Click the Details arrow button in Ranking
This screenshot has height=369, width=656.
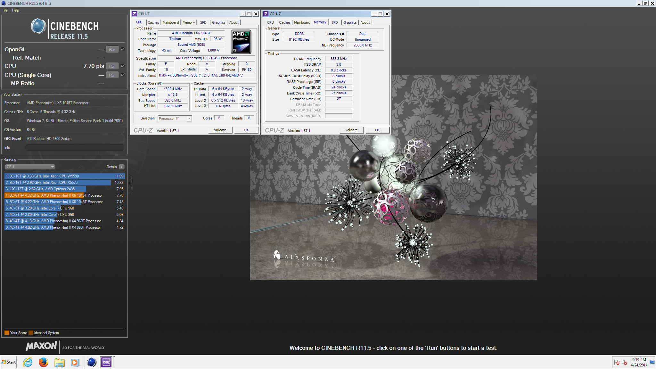pyautogui.click(x=122, y=167)
